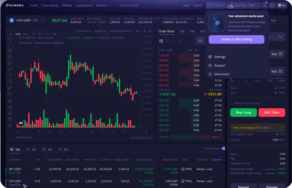Image resolution: width=292 pixels, height=188 pixels.
Task: Click Enable 1-click trading button
Action: coord(236,39)
